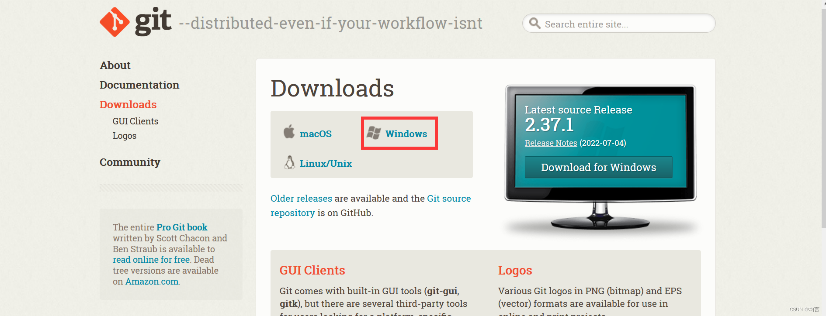Viewport: 826px width, 316px height.
Task: Open the Documentation section
Action: pos(139,85)
